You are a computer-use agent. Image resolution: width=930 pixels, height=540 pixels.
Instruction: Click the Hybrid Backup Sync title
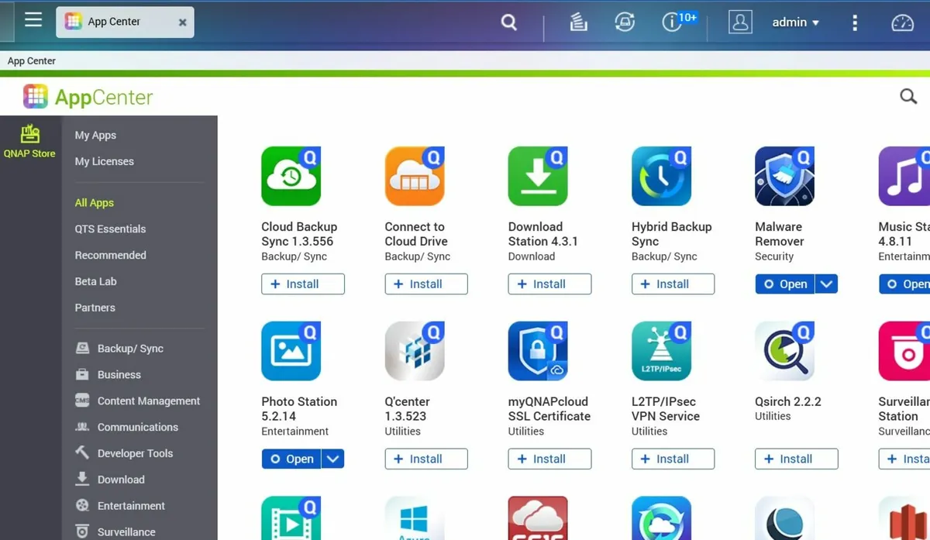pyautogui.click(x=671, y=234)
